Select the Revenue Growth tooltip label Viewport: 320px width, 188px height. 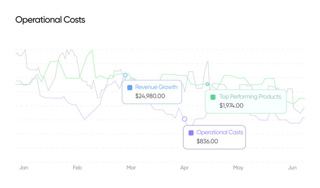click(156, 87)
